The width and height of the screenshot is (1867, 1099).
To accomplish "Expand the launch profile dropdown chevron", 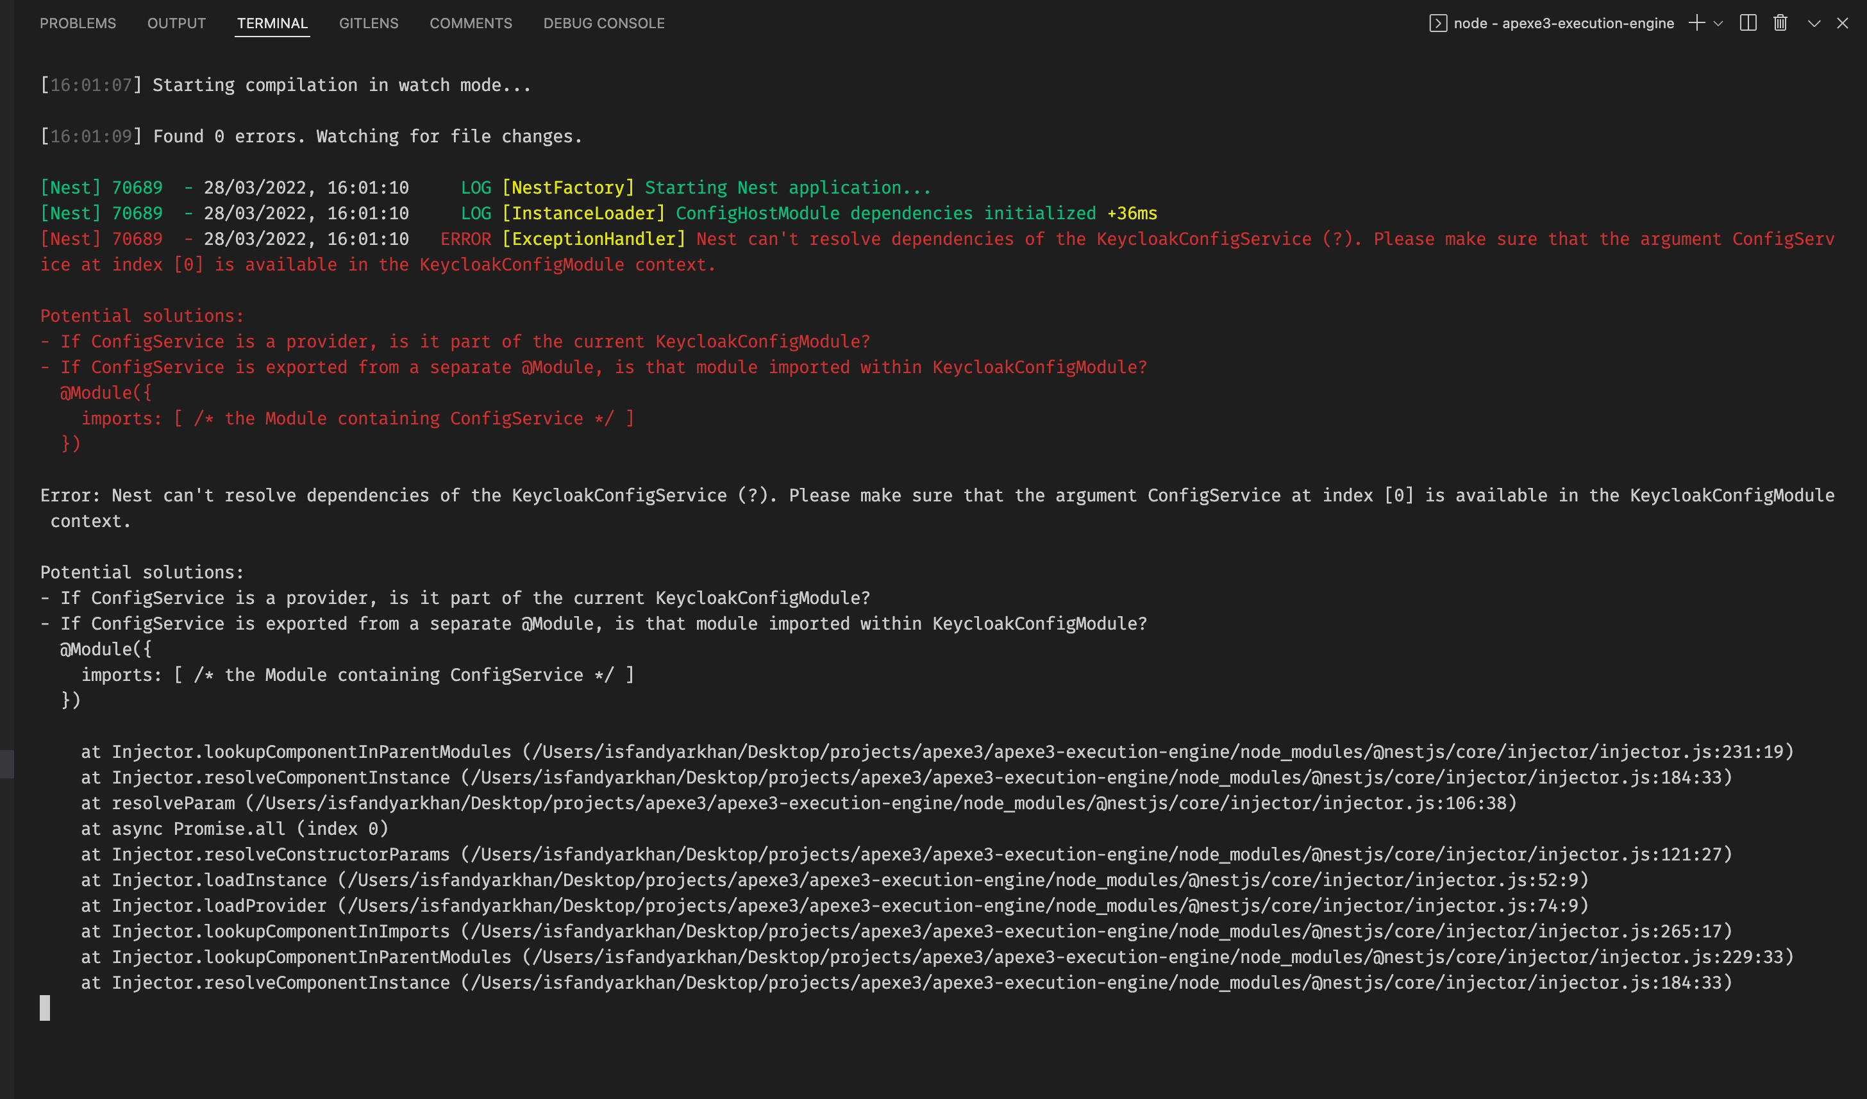I will pyautogui.click(x=1718, y=23).
